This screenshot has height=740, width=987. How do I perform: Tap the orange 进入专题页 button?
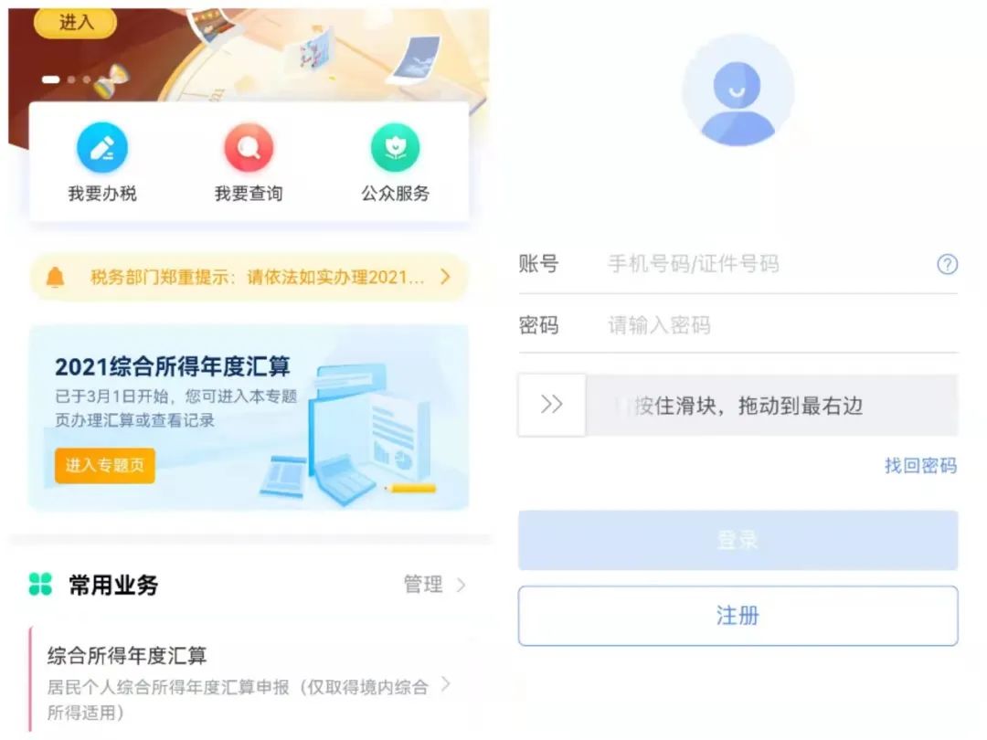point(104,466)
